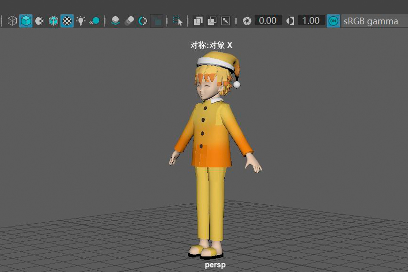Toggle viewport Shadows icon
The height and width of the screenshot is (272, 408).
coord(95,21)
